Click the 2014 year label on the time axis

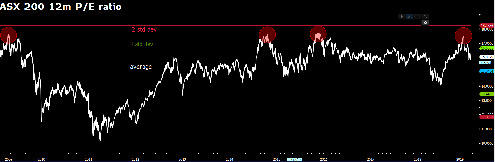(x=229, y=159)
